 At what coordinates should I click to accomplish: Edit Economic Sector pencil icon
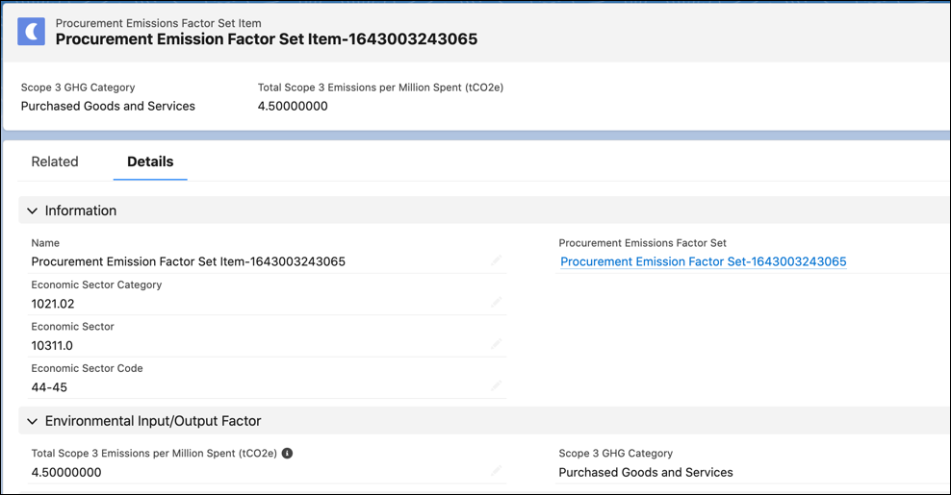coord(496,344)
